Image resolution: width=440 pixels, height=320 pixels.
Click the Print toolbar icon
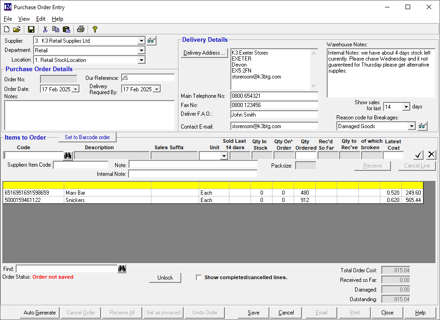pos(81,29)
